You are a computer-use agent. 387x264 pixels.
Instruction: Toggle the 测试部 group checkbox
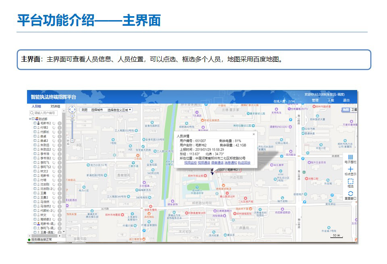point(33,119)
